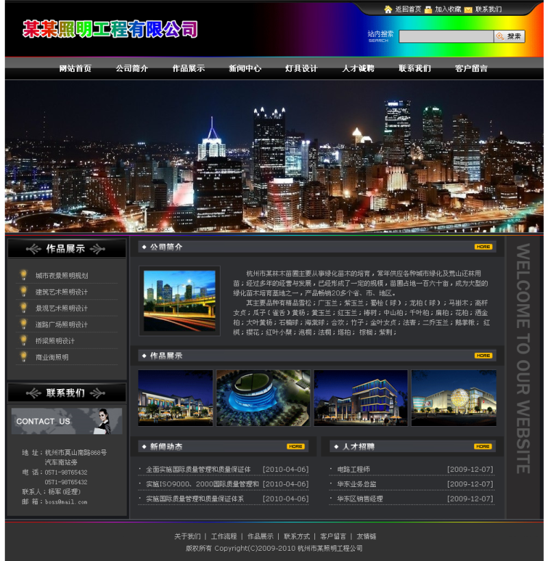Switch to the 灯具设计 navigation tab

[x=302, y=68]
